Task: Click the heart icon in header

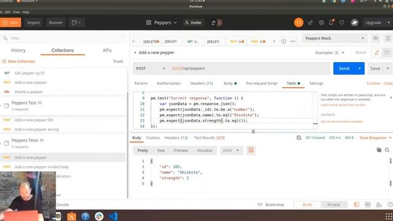Action: [x=341, y=23]
